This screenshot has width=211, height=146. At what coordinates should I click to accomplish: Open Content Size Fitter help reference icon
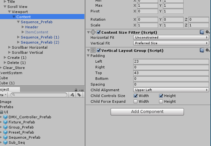[202, 32]
